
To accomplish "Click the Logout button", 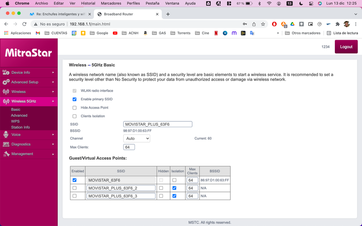I will pos(346,47).
